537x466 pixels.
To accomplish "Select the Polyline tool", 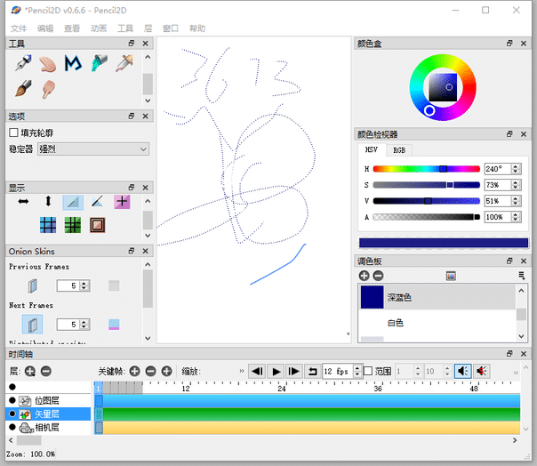I will (x=73, y=63).
